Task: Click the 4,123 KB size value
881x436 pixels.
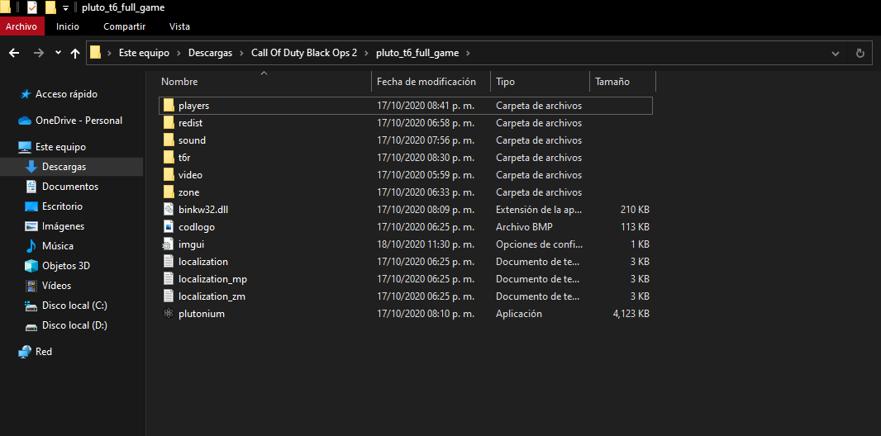Action: click(x=631, y=314)
